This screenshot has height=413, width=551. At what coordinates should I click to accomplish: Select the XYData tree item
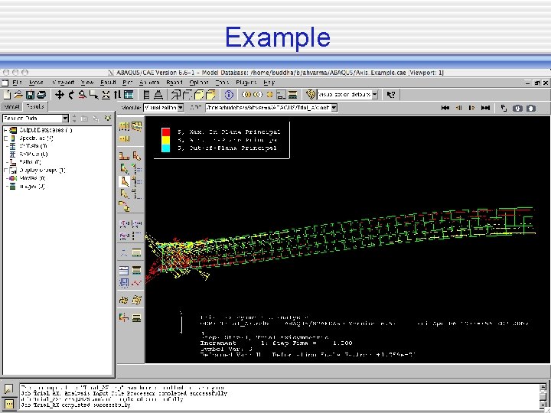[33, 146]
